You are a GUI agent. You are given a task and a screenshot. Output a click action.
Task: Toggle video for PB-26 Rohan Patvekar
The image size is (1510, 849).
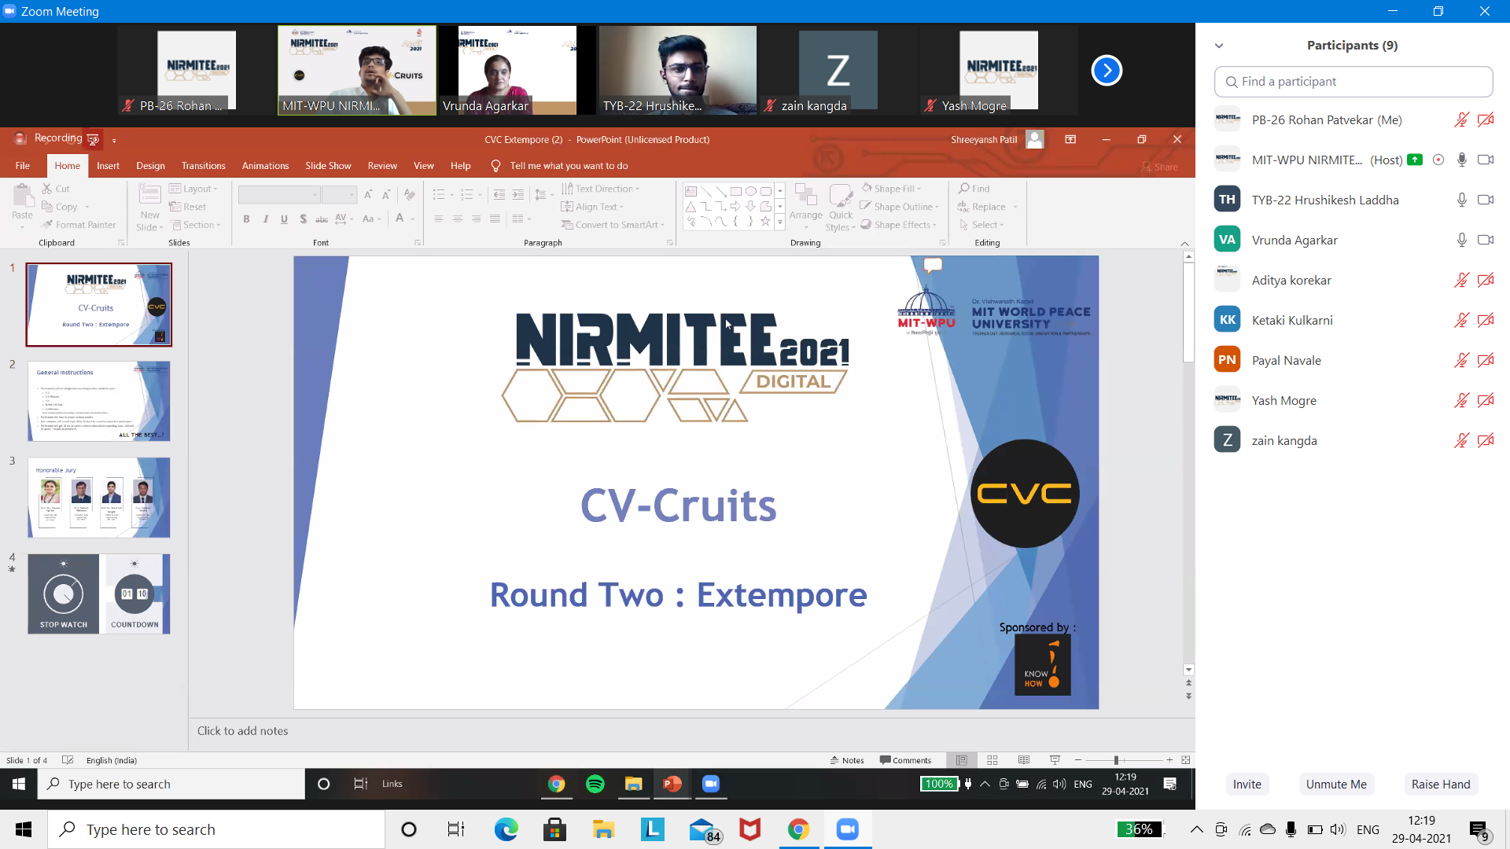point(1486,120)
